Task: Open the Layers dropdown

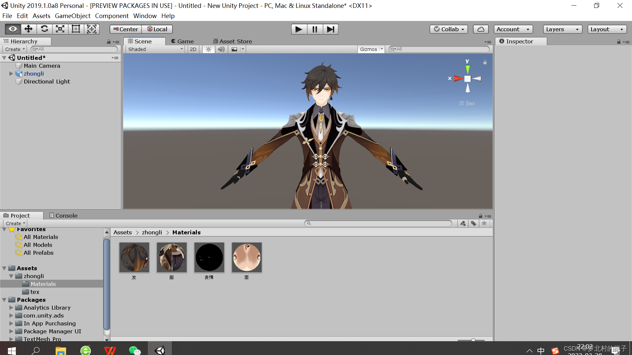Action: point(562,29)
